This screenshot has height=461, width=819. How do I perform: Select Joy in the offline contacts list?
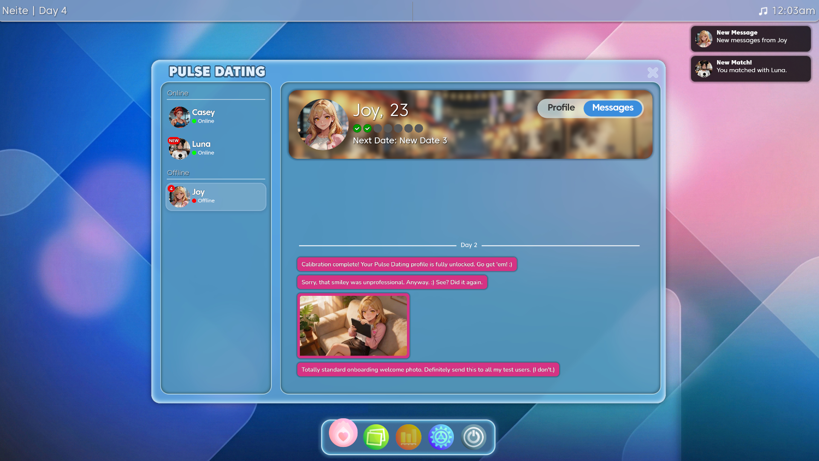(x=215, y=196)
